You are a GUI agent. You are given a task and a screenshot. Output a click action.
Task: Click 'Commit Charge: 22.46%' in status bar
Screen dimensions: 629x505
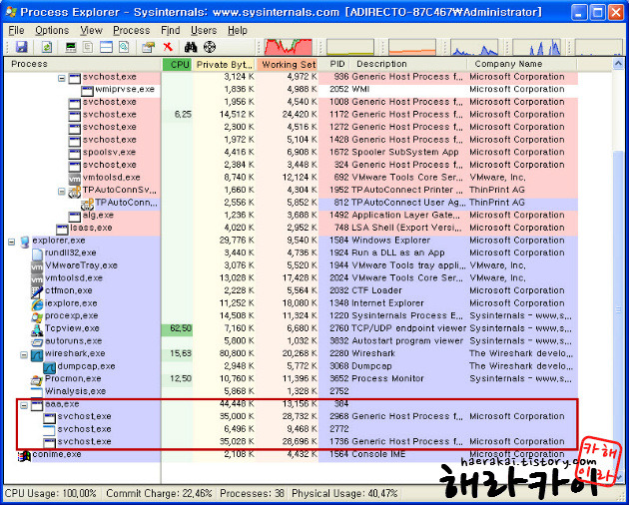[159, 494]
